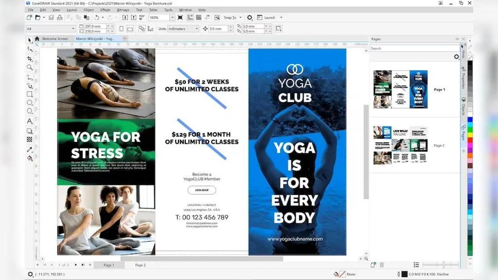The width and height of the screenshot is (498, 280).
Task: Select the Ellipse tool
Action: (x=30, y=103)
